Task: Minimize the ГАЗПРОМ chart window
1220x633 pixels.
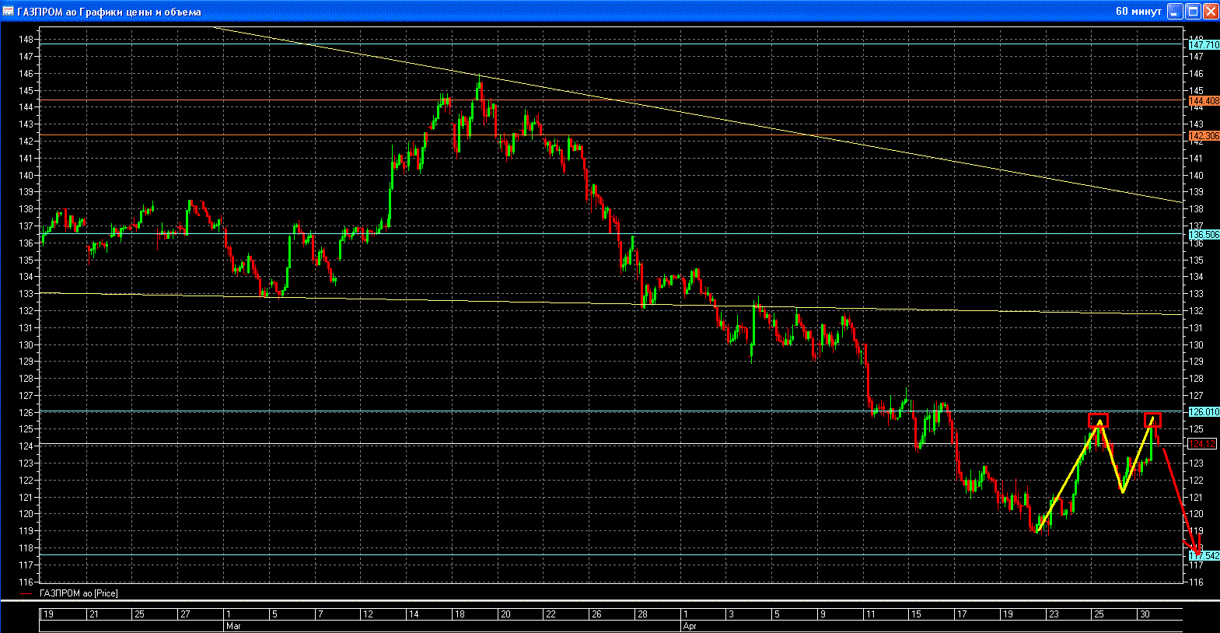Action: tap(1175, 11)
